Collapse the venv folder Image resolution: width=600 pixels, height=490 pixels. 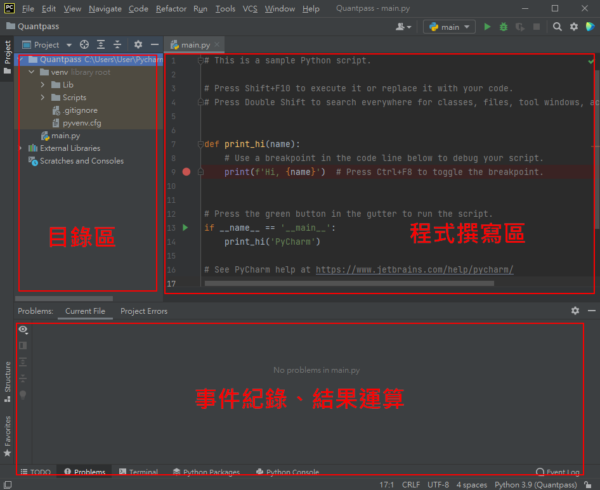32,72
